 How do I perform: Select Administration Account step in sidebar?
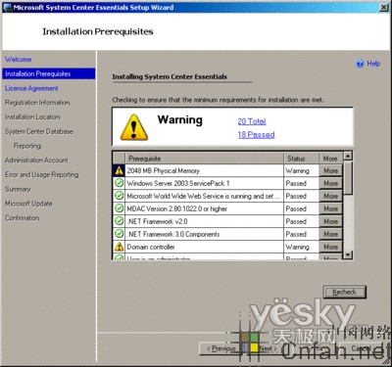coord(36,161)
